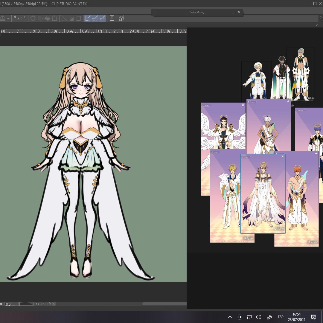Click the Redo arrow in the command bar

[24, 18]
